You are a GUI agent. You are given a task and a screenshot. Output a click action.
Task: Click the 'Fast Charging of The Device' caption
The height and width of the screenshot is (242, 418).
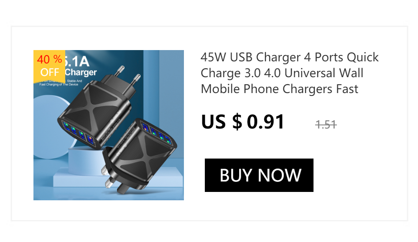[x=59, y=84]
